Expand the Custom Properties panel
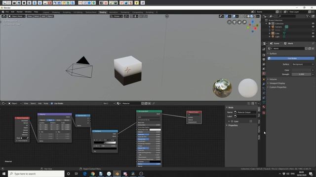Viewport: 316px width, 177px height. pos(277,88)
